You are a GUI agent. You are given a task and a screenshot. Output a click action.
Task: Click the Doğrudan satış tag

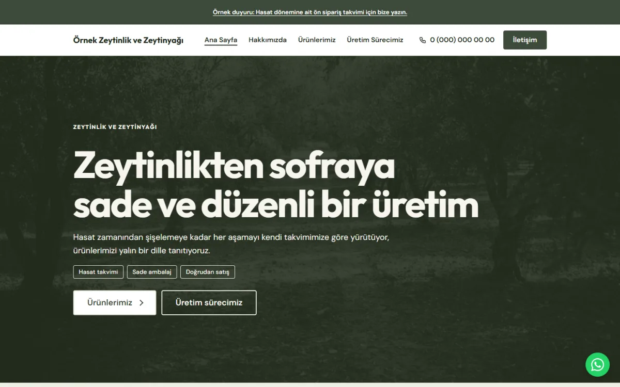tap(208, 272)
